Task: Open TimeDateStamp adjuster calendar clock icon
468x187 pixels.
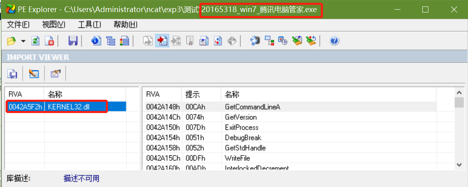Action: [283, 41]
